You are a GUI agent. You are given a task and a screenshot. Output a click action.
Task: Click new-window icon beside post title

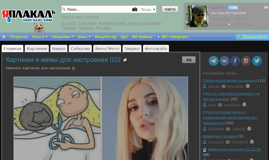tap(125, 60)
